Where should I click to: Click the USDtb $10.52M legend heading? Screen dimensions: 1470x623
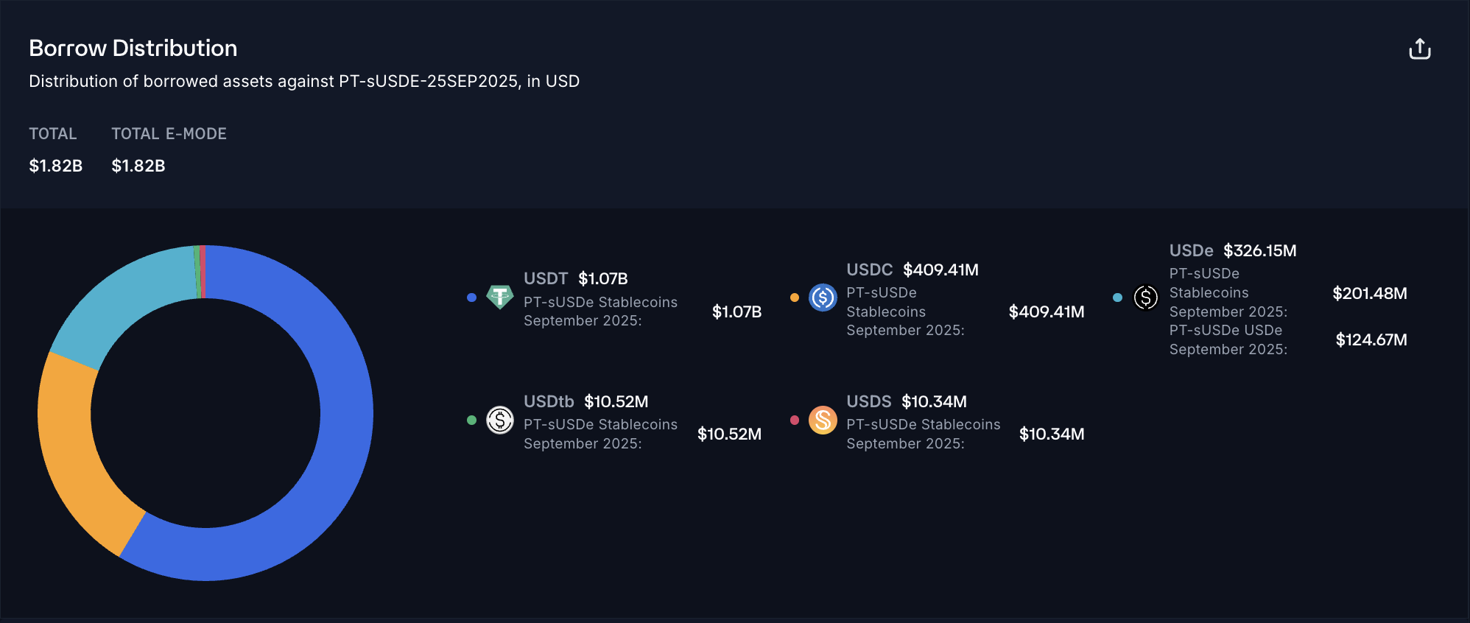(585, 401)
